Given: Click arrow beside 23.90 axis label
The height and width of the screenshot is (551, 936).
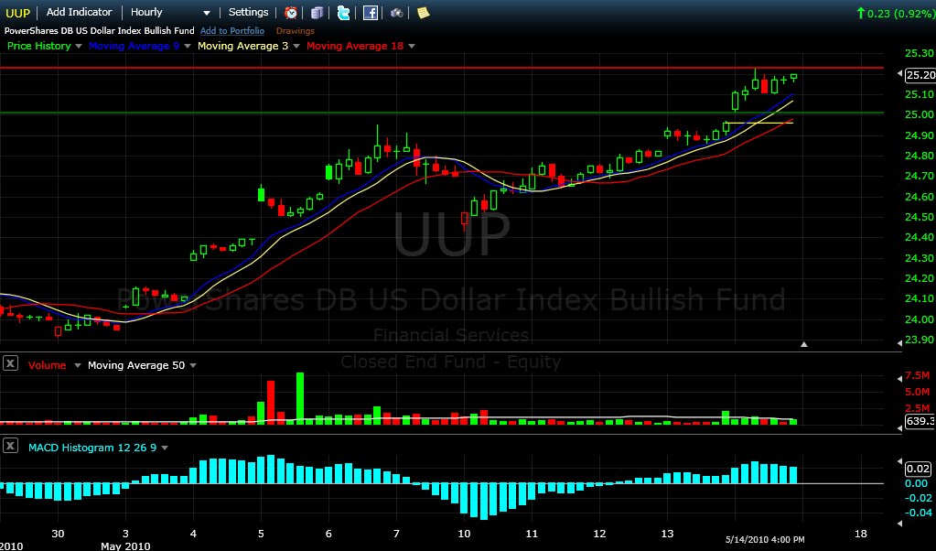Looking at the screenshot, I should pyautogui.click(x=899, y=342).
